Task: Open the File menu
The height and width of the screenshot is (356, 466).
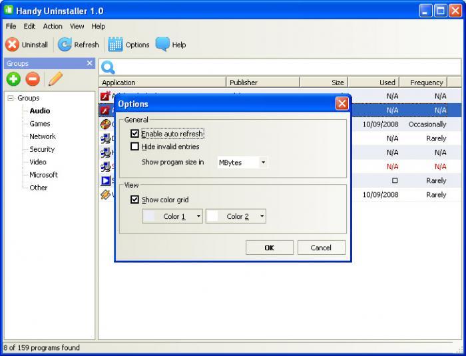Action: click(11, 26)
